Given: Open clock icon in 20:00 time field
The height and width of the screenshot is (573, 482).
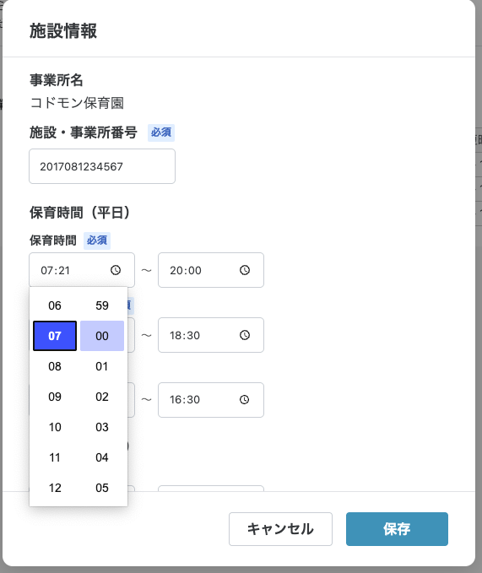Looking at the screenshot, I should pyautogui.click(x=245, y=270).
